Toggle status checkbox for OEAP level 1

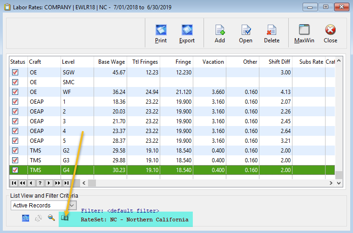tap(15, 102)
